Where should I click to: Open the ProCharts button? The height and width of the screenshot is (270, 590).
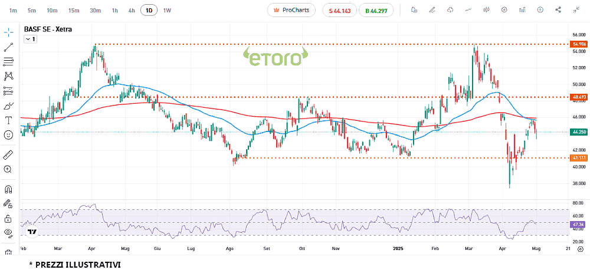pyautogui.click(x=291, y=10)
